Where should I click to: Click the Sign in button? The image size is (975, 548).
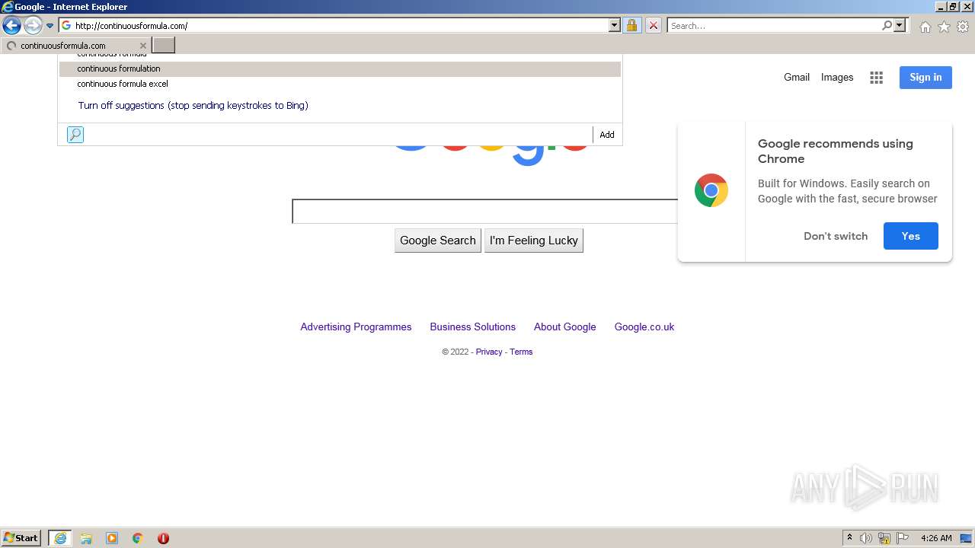925,77
